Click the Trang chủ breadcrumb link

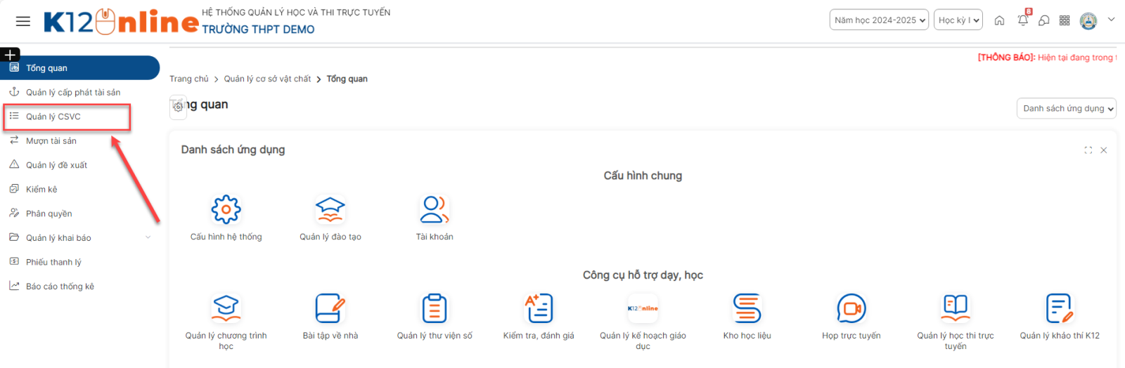point(188,79)
